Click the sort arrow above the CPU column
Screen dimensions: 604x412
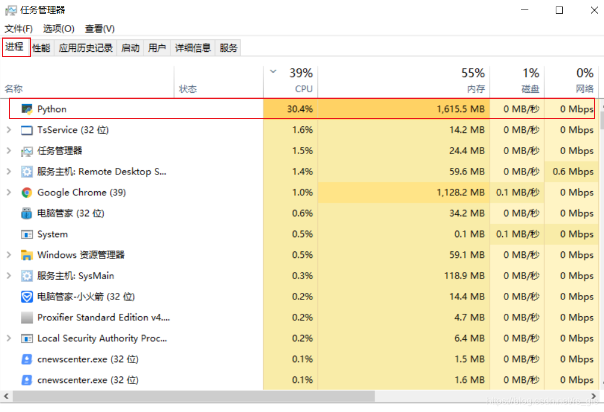coord(273,71)
